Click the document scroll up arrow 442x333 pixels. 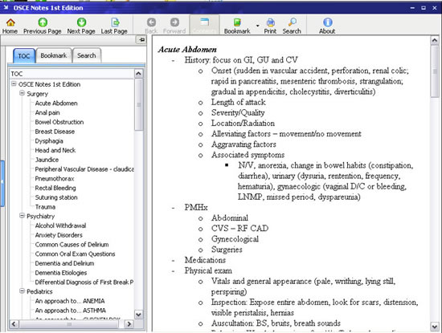435,41
